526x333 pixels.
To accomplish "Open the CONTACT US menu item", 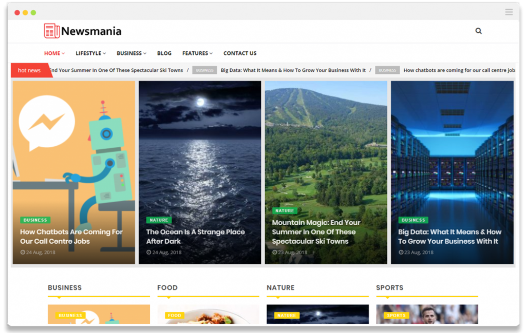I will 240,53.
